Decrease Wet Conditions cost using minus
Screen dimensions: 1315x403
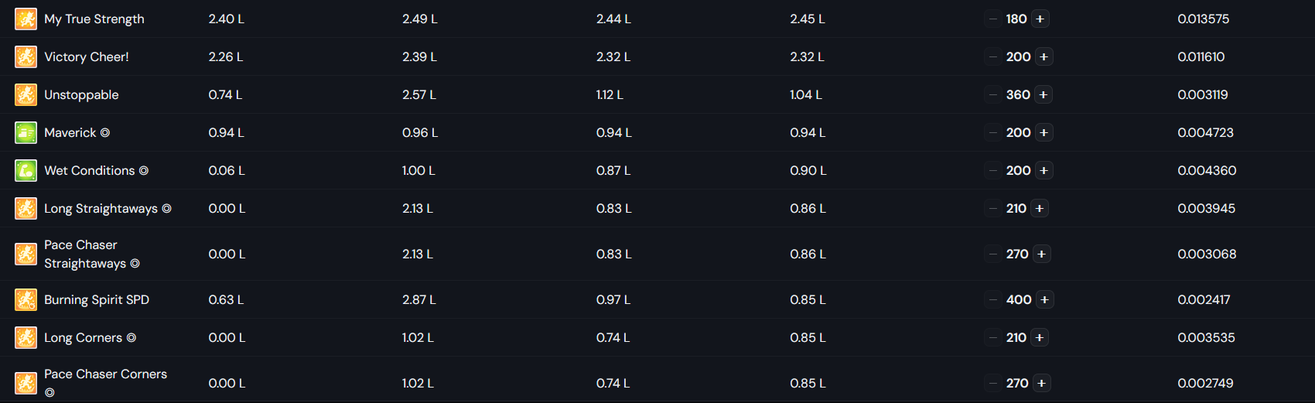(x=992, y=170)
